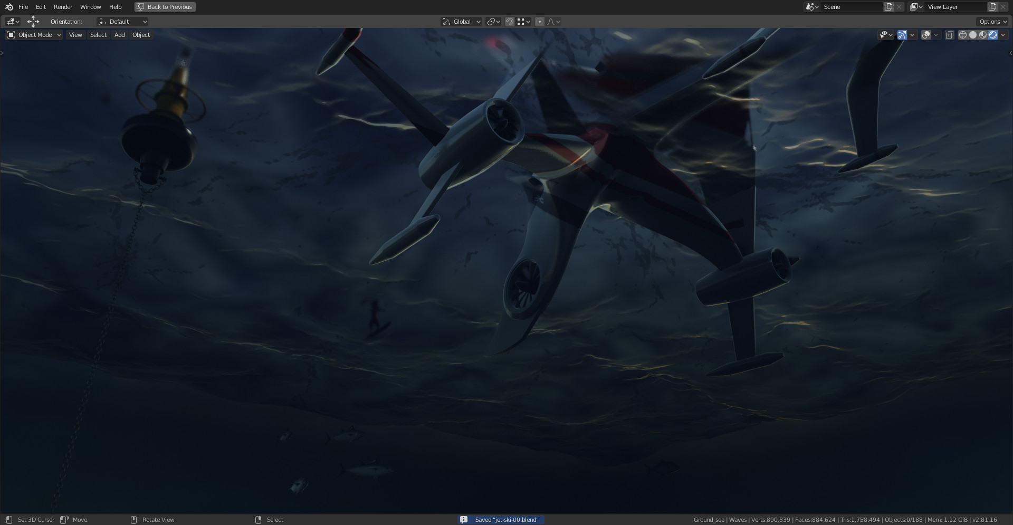The width and height of the screenshot is (1013, 525).
Task: Open the Edit menu
Action: pyautogui.click(x=41, y=7)
